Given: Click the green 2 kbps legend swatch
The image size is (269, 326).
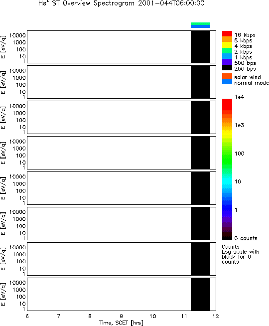Looking at the screenshot, I should 227,50.
